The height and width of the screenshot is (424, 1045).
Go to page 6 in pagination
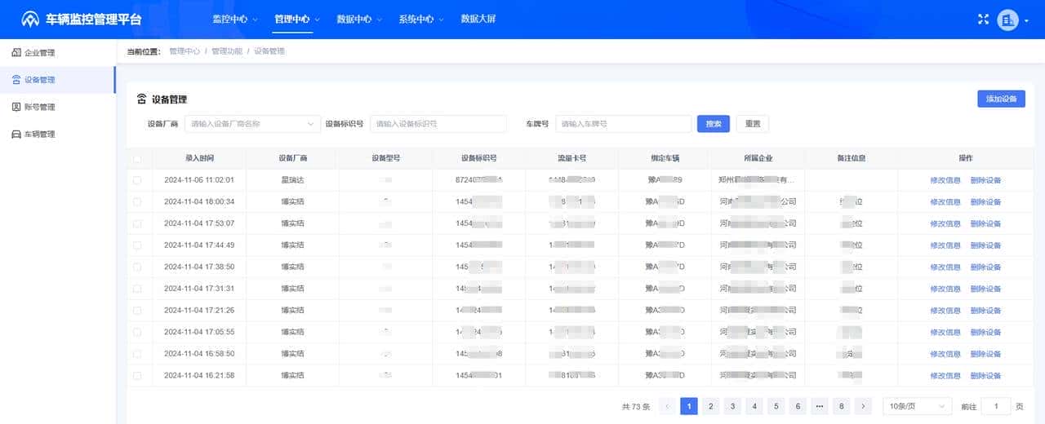tap(798, 406)
